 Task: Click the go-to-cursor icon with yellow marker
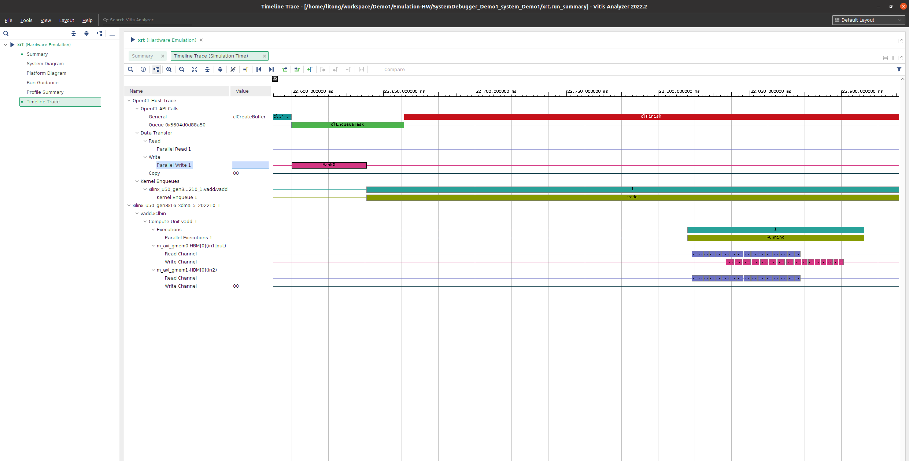(246, 69)
